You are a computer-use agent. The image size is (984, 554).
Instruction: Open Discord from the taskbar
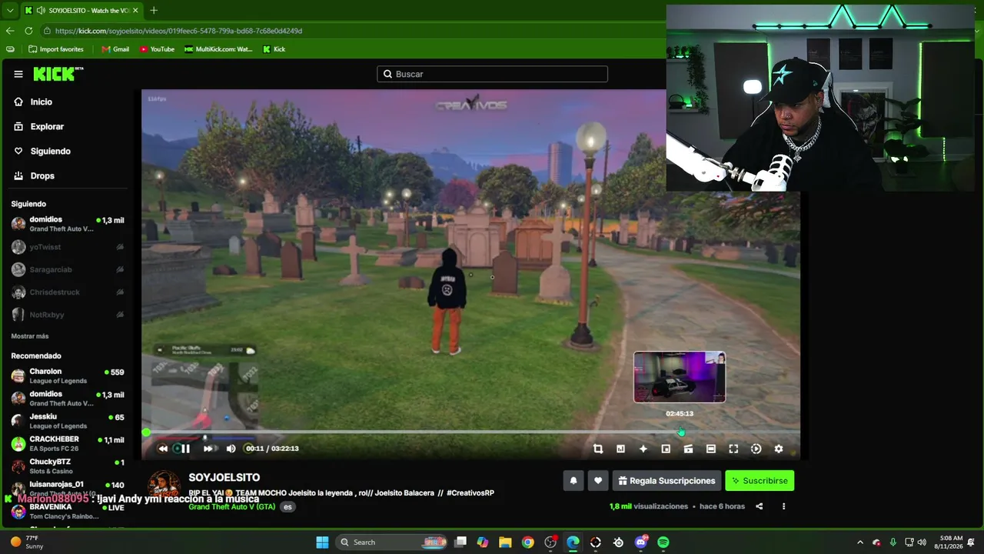641,542
